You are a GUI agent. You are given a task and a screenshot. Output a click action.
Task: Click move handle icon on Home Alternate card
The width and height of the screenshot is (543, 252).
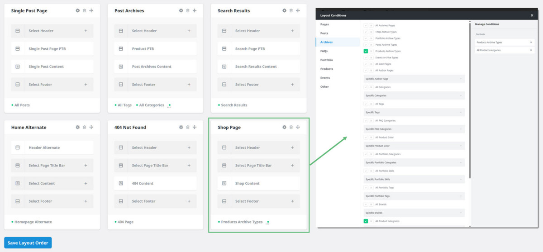(91, 127)
